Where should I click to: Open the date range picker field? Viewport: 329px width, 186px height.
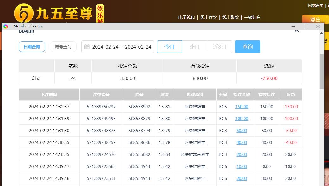tap(121, 47)
